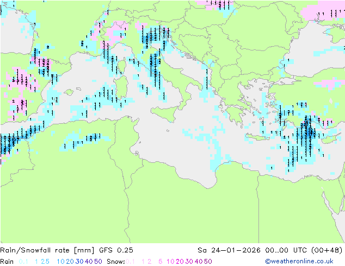Select the rain legend value 10

61,262
